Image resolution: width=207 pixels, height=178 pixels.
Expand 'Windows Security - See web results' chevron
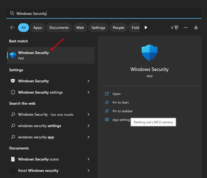(88, 114)
